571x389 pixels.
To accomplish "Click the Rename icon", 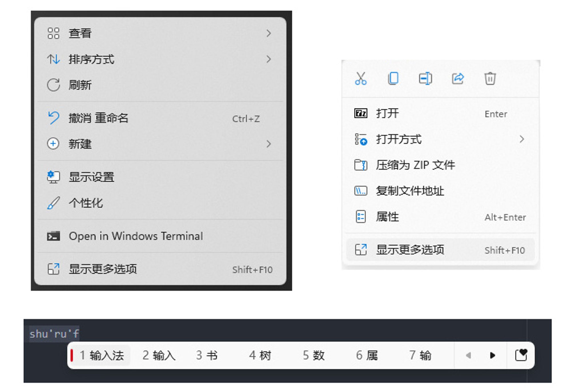I will click(425, 79).
